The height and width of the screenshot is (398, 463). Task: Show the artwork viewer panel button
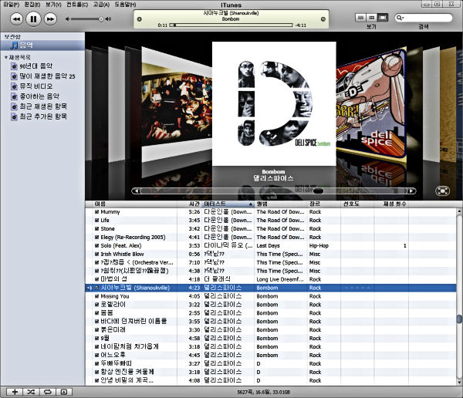tap(64, 392)
